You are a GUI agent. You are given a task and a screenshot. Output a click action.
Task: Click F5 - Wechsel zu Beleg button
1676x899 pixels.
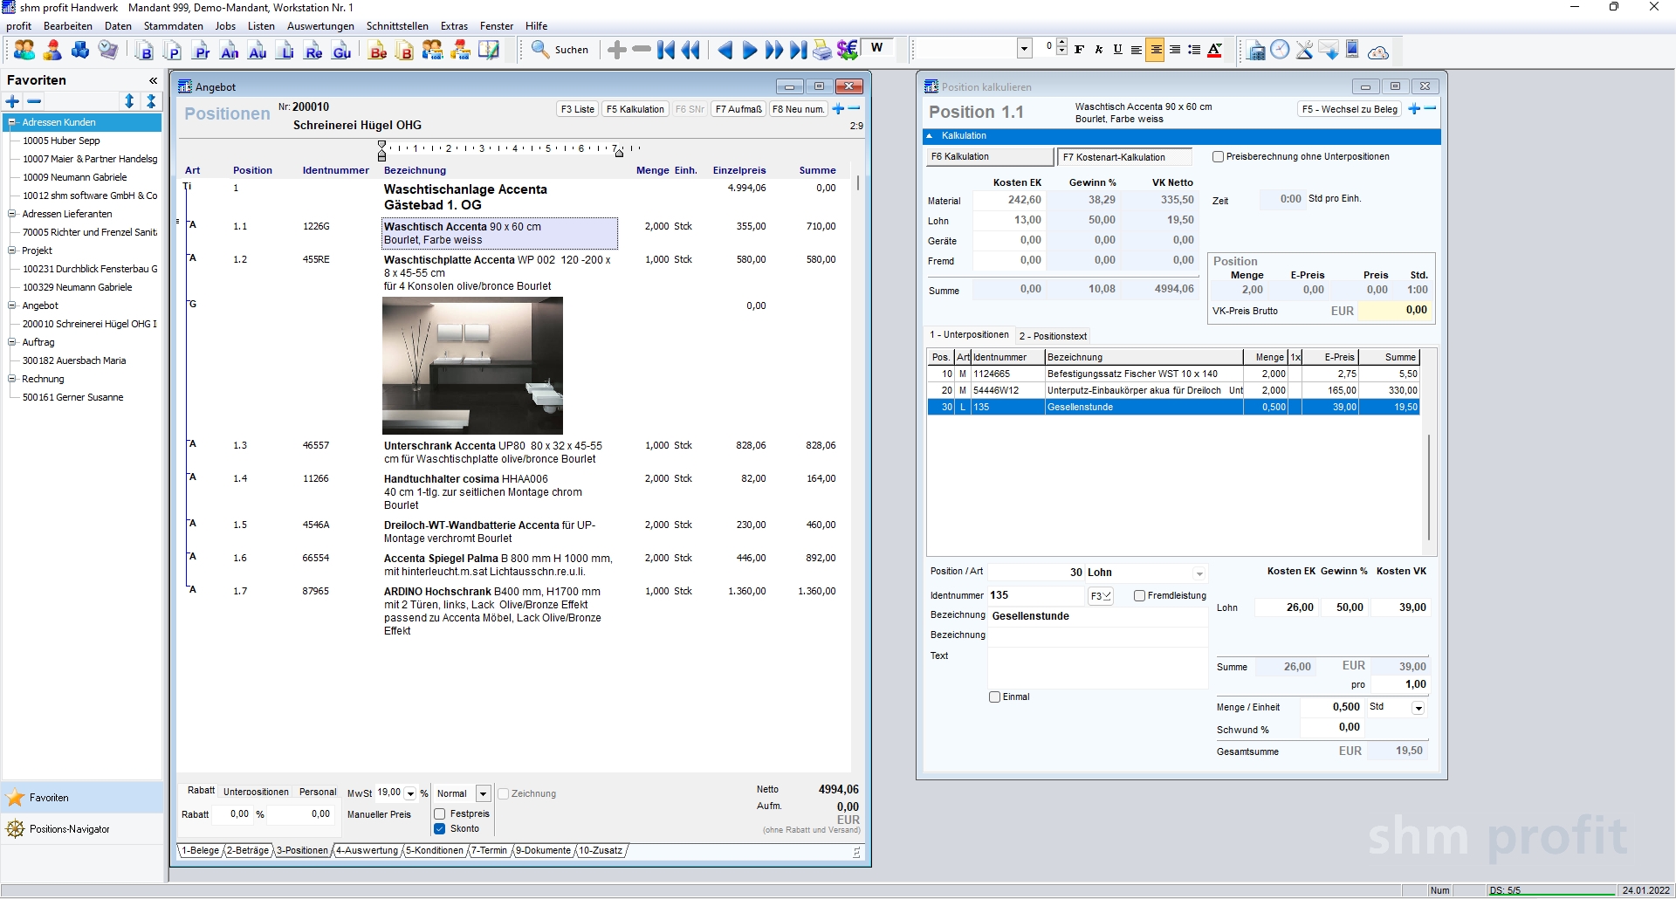coord(1350,109)
